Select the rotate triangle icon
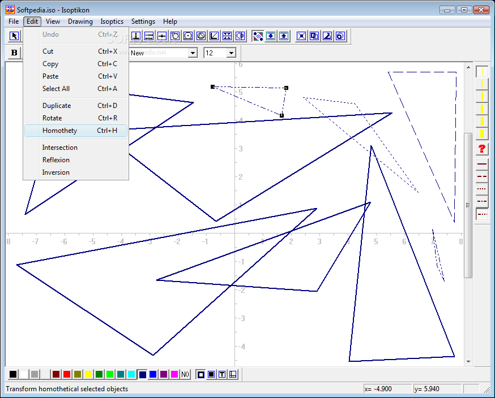The height and width of the screenshot is (398, 495). point(327,36)
